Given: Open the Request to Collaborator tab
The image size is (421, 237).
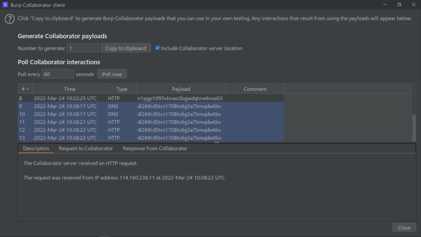Looking at the screenshot, I should tap(86, 149).
